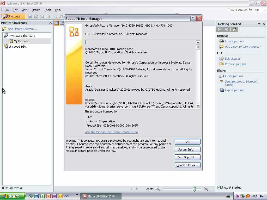
Task: Click the 0 files (0 bytes) status text
Action: (12, 188)
